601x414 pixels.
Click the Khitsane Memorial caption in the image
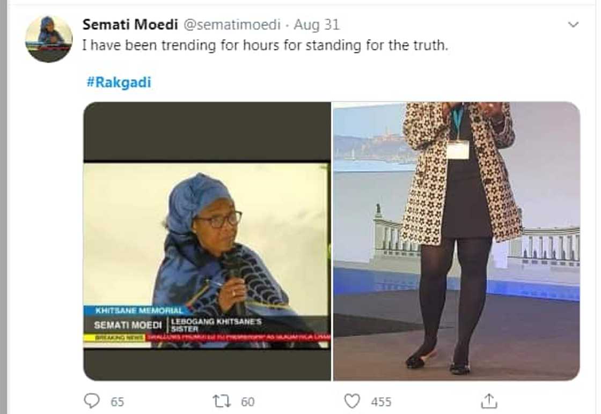coord(134,310)
